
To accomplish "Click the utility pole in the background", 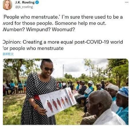I will [x=63, y=71].
